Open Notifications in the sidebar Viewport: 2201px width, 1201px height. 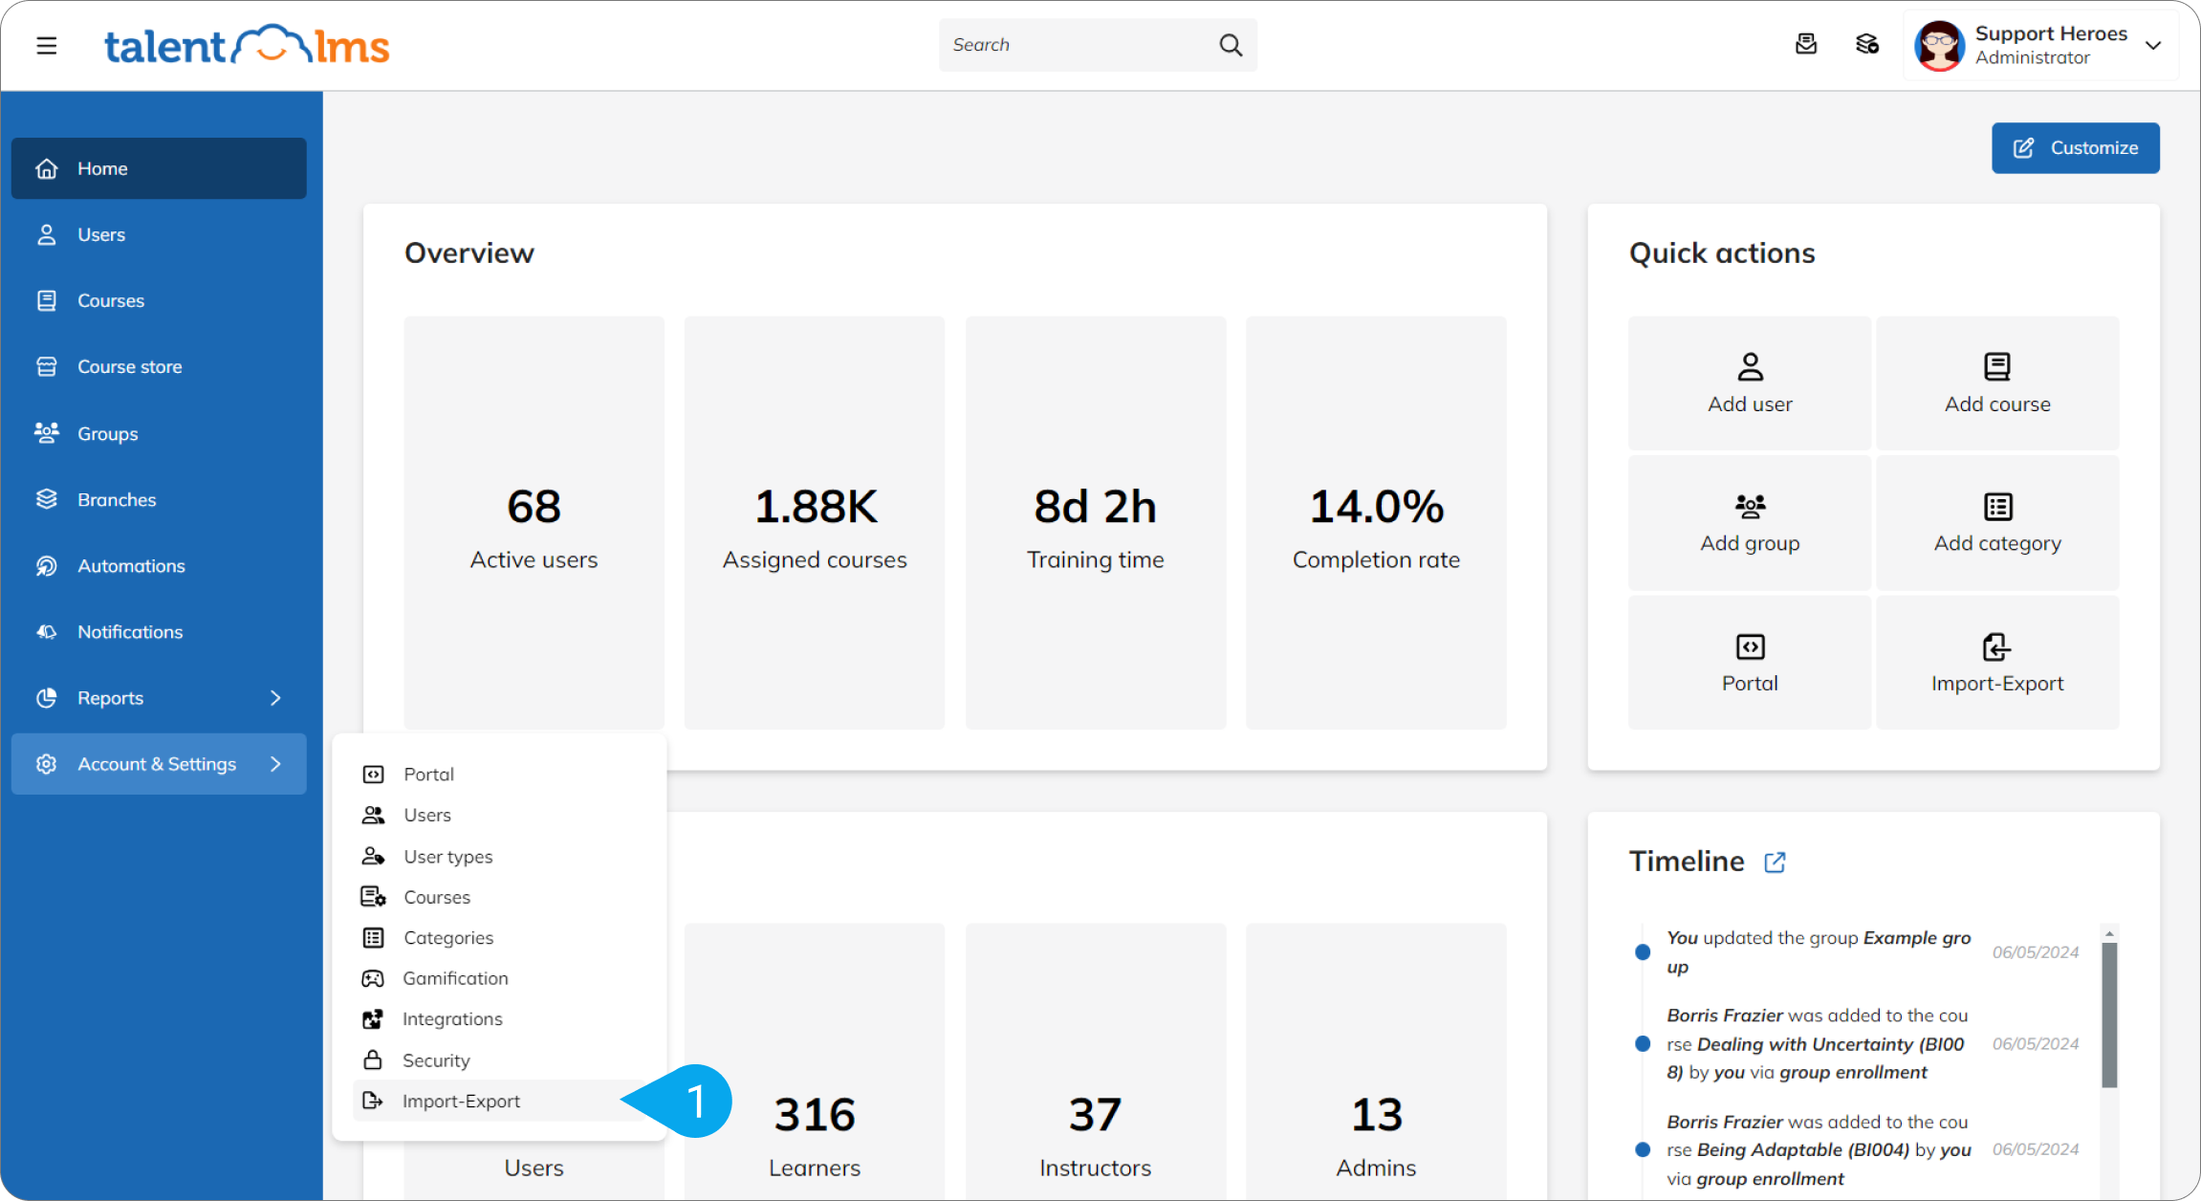(159, 631)
